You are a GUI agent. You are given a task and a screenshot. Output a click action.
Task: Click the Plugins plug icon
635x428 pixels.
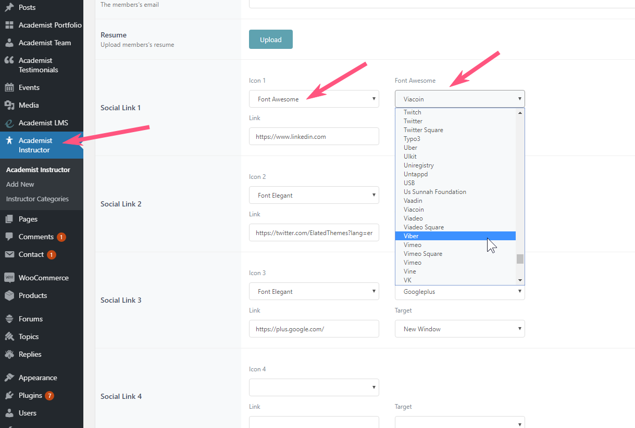[9, 395]
